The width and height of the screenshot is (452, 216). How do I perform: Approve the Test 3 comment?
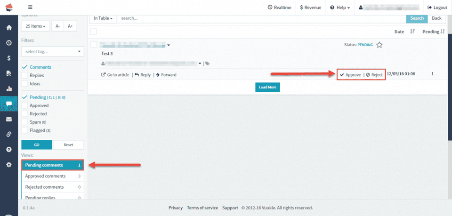350,75
